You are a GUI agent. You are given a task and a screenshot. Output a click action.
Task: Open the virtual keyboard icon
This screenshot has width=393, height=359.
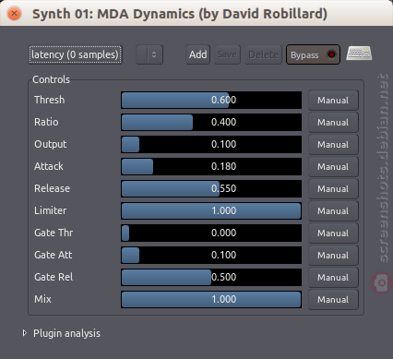359,54
